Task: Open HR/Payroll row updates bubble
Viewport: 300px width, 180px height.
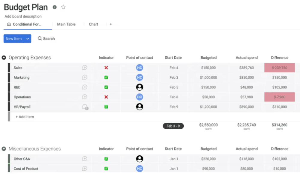Action: [85, 107]
